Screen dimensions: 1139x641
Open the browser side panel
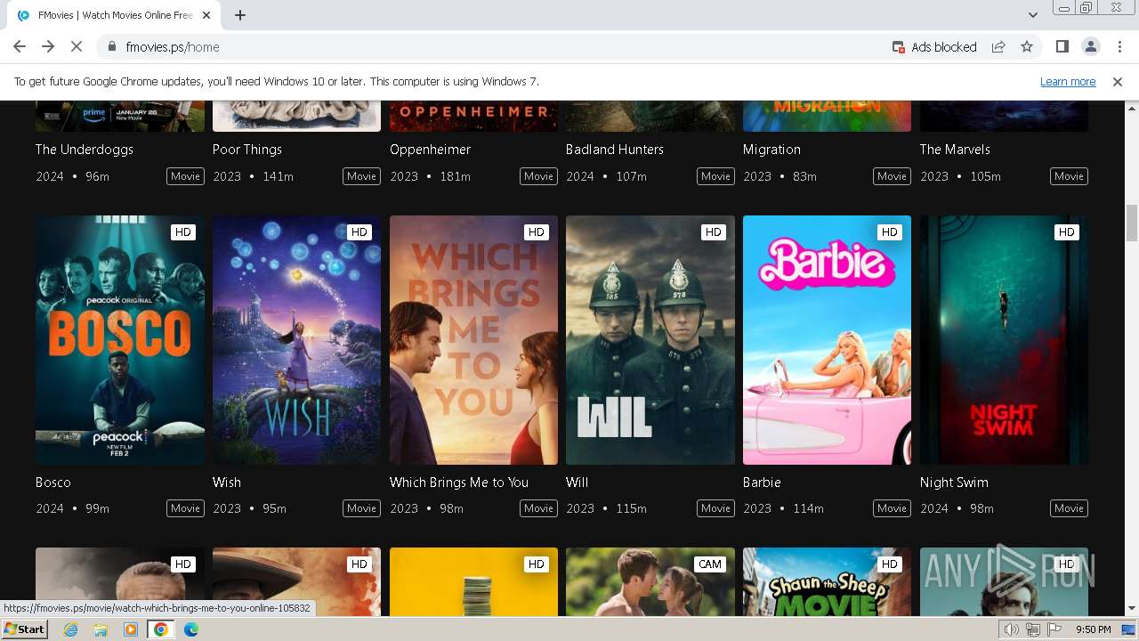[1062, 47]
